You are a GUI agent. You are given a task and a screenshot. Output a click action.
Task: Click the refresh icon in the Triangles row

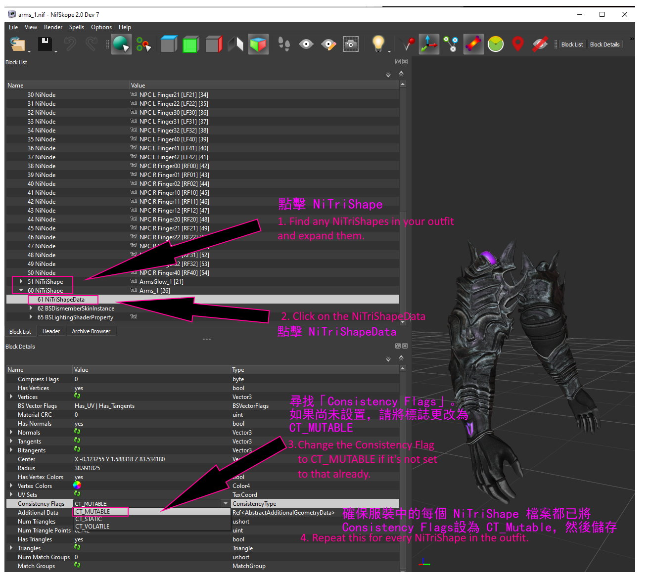pyautogui.click(x=77, y=547)
